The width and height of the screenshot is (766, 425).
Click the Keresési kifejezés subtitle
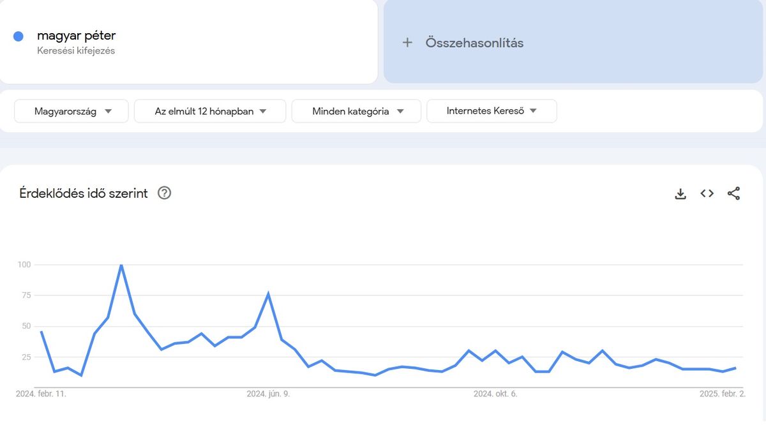click(x=76, y=51)
